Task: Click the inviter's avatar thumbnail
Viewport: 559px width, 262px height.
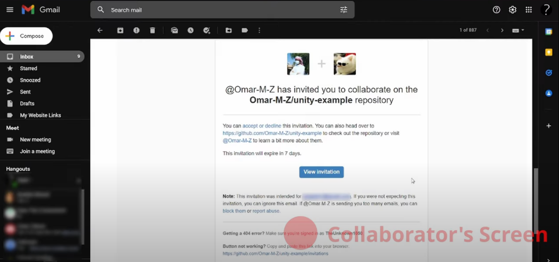Action: pos(298,64)
